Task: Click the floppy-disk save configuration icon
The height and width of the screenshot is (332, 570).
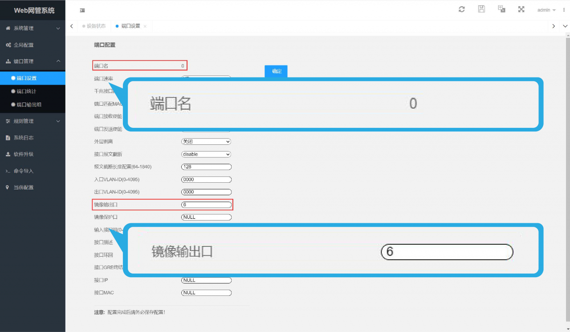Action: coord(481,9)
